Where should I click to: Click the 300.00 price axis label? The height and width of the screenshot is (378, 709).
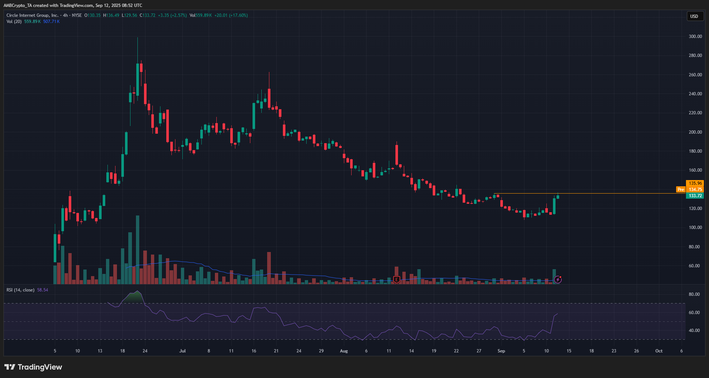(x=695, y=37)
